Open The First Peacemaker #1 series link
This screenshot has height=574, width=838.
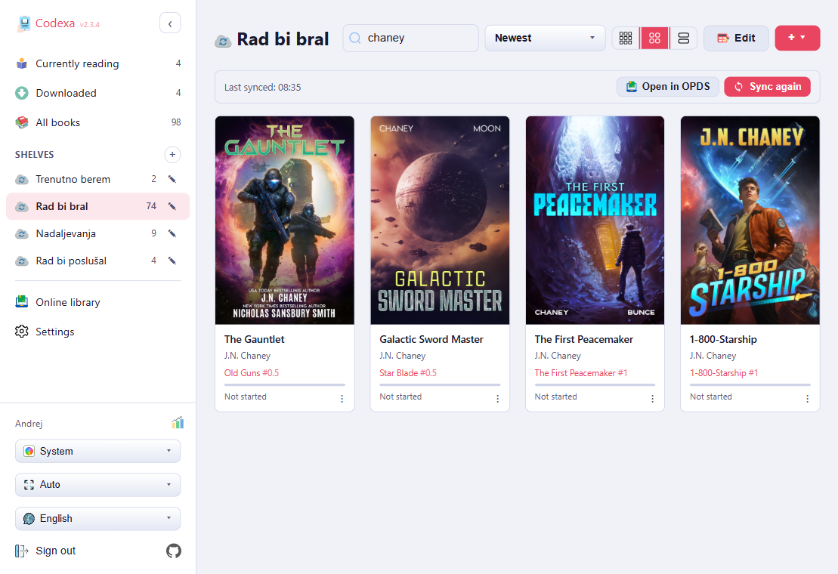pos(581,372)
